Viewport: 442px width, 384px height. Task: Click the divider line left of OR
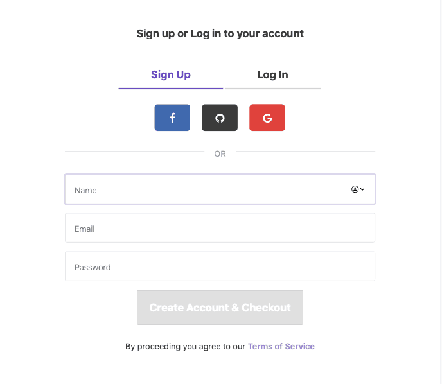(134, 152)
